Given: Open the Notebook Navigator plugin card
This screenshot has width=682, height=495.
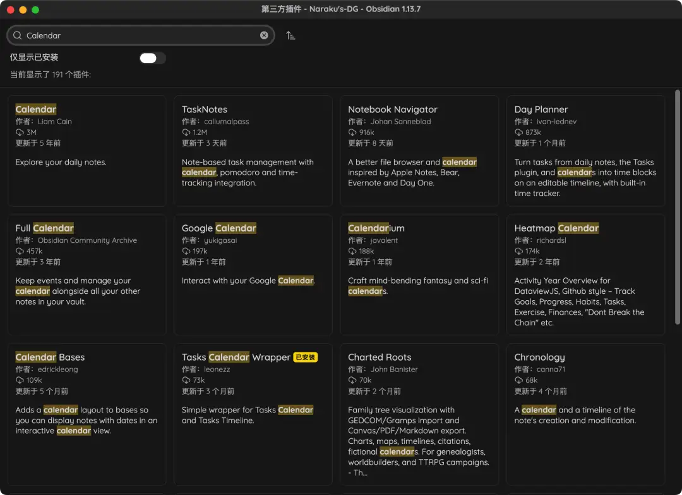Looking at the screenshot, I should [419, 151].
